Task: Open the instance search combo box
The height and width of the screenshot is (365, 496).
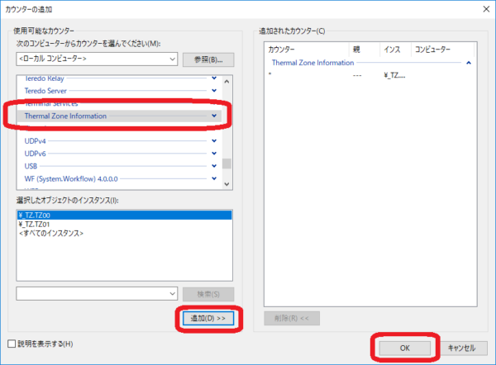Action: point(171,293)
